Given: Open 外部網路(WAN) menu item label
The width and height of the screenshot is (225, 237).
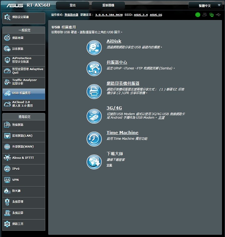Looking at the screenshot, I should coord(23,147).
